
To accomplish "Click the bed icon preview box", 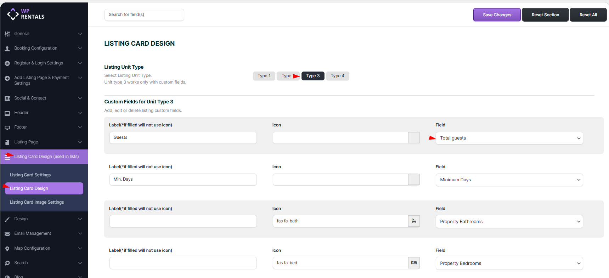I will [414, 263].
